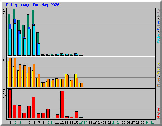
Task: Click the cyan pages bar for day 2
Action: pos(15,39)
